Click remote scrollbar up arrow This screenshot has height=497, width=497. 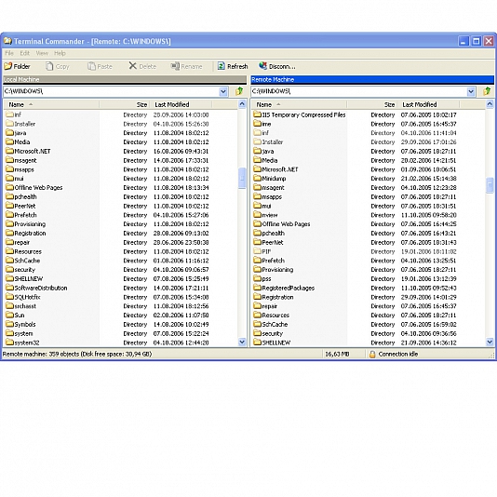[x=490, y=104]
